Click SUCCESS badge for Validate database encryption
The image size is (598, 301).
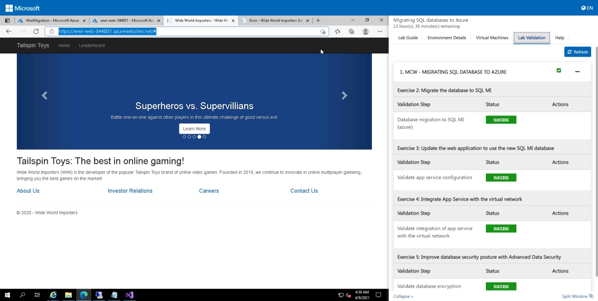click(501, 286)
